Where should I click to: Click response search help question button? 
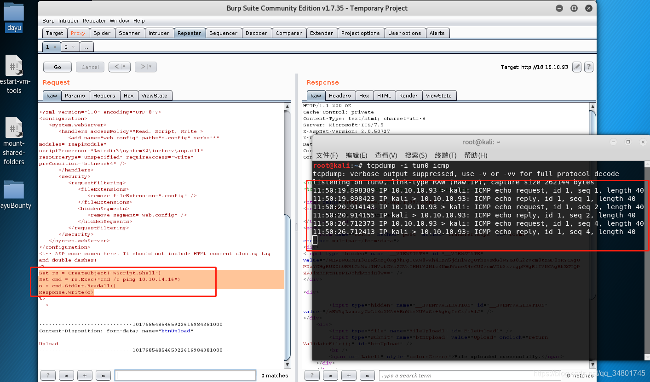coord(312,376)
